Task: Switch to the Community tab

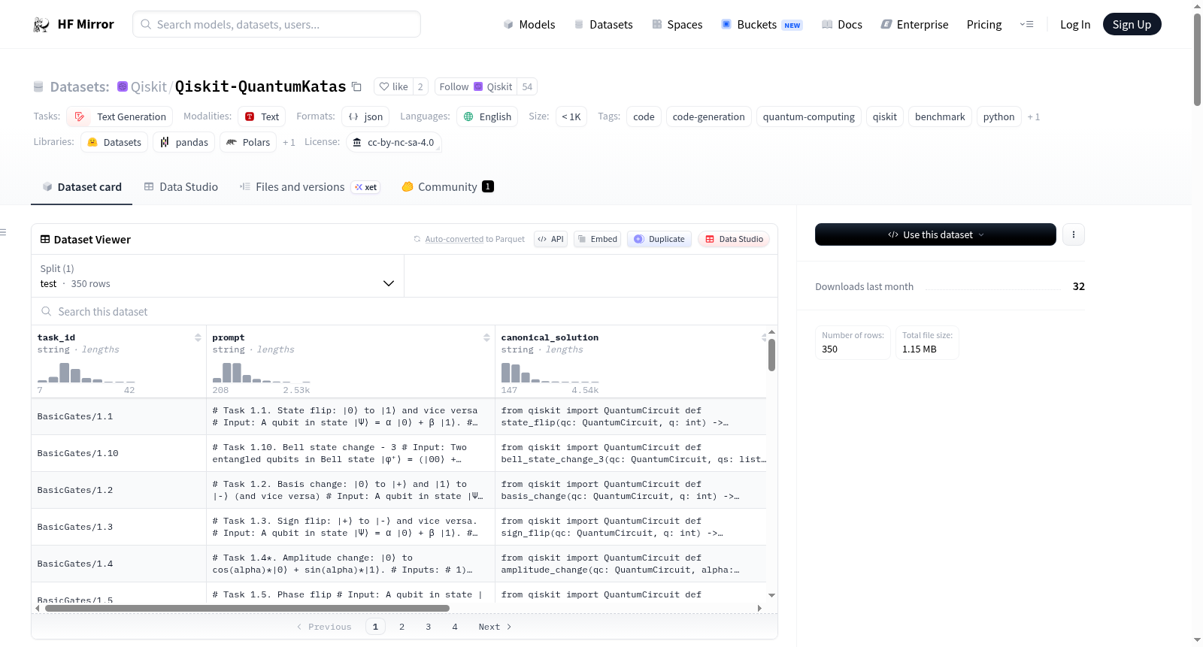Action: [x=447, y=187]
